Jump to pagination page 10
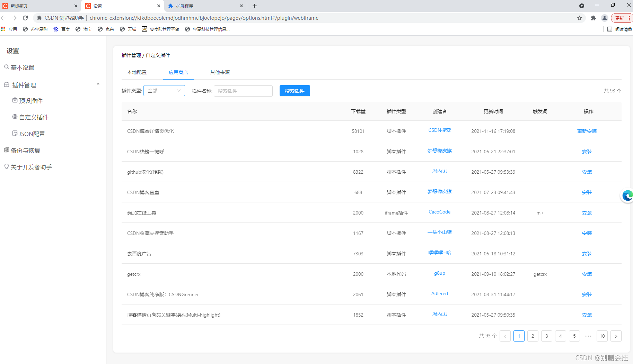633x364 pixels. pos(602,336)
